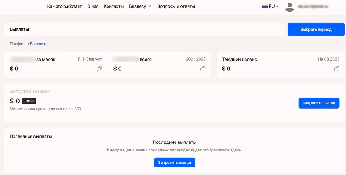
Task: Open Контакты in the navigation
Action: [114, 6]
